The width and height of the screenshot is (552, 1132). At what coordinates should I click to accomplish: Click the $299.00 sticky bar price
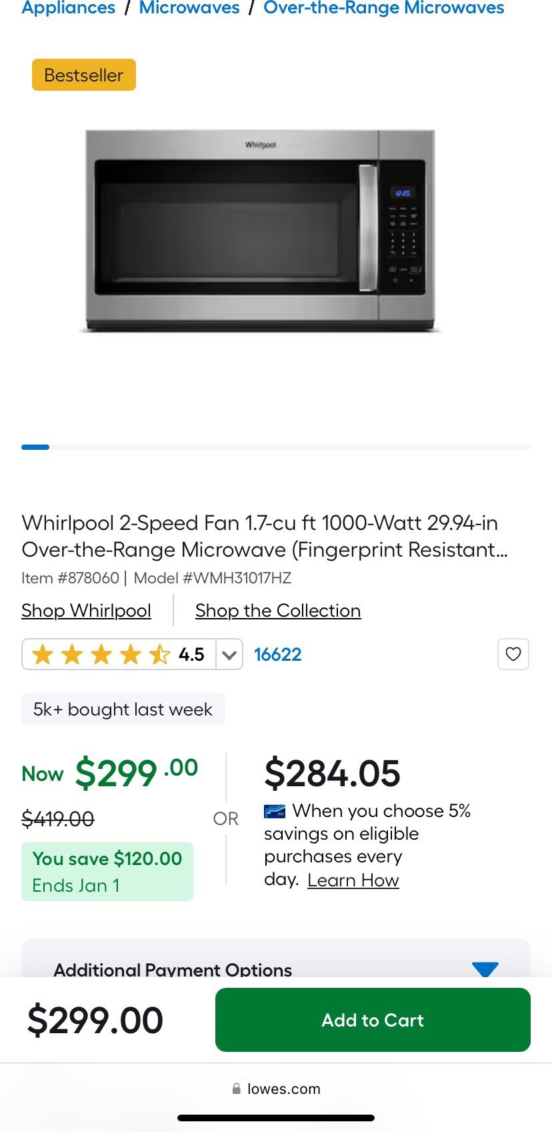(95, 1020)
